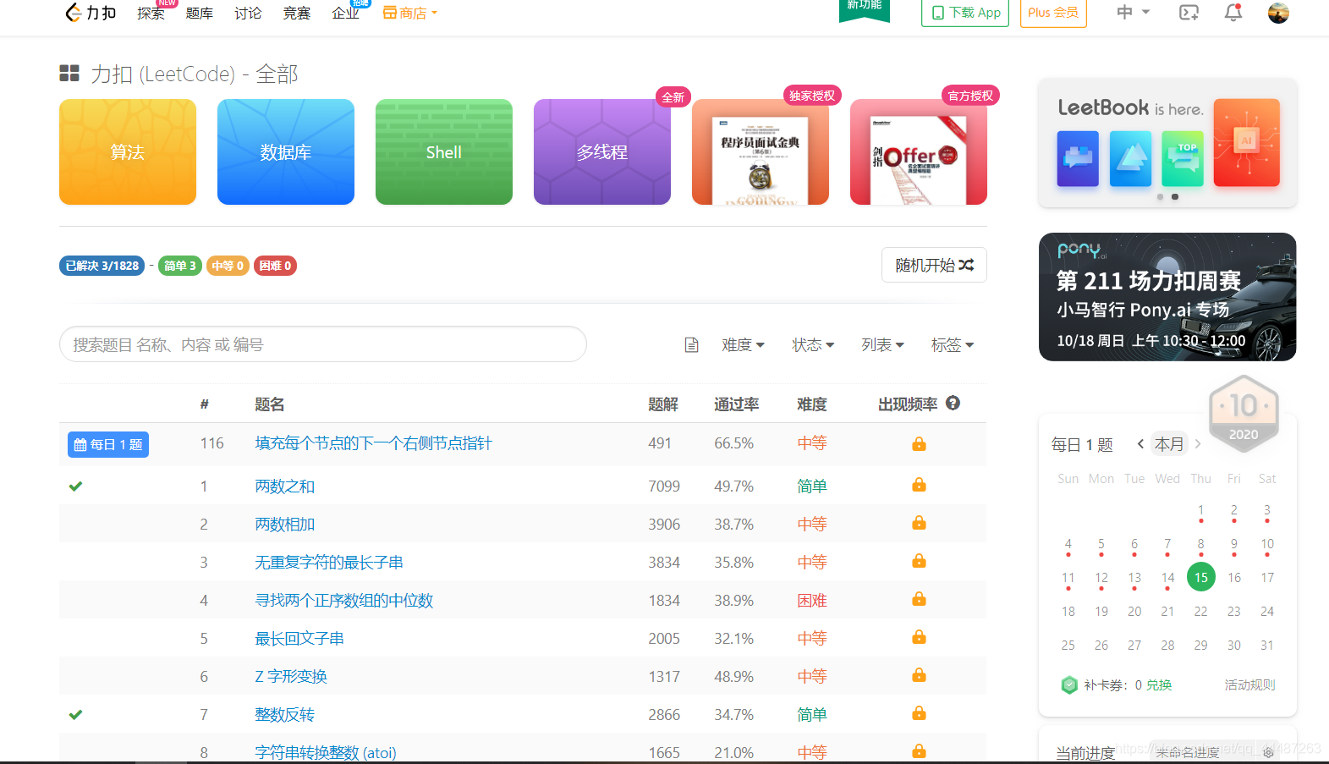This screenshot has width=1329, height=764.
Task: Click the lock icon for Z 字形变换
Action: coord(919,675)
